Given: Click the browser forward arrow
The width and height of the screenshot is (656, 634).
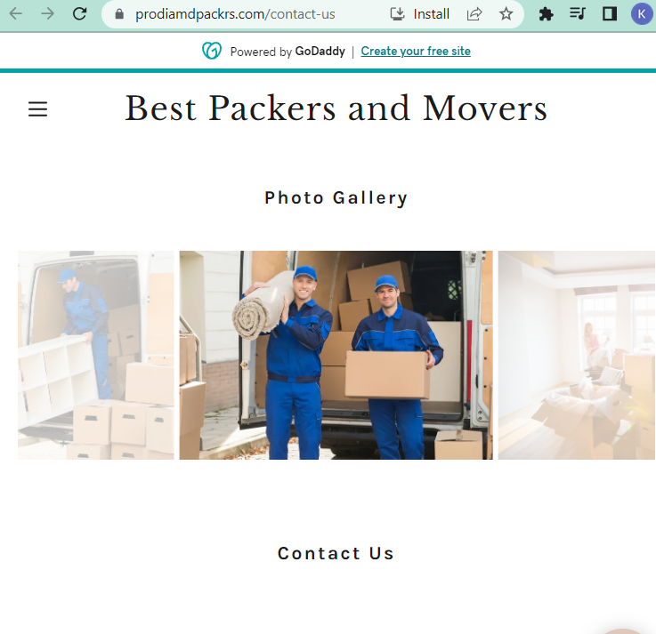Looking at the screenshot, I should point(47,14).
